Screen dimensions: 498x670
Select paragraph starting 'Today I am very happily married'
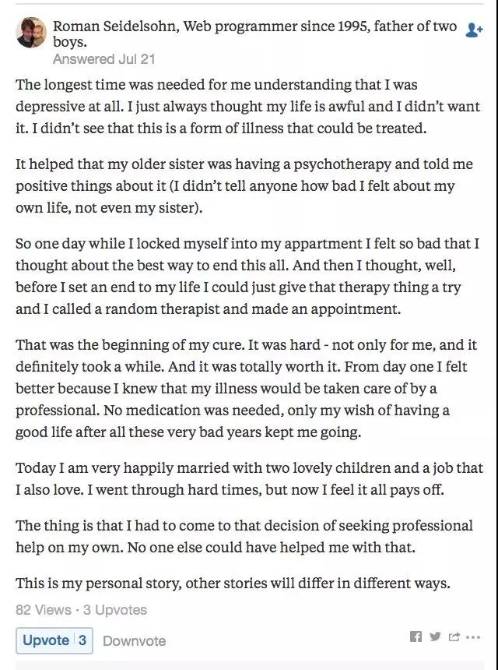point(250,478)
